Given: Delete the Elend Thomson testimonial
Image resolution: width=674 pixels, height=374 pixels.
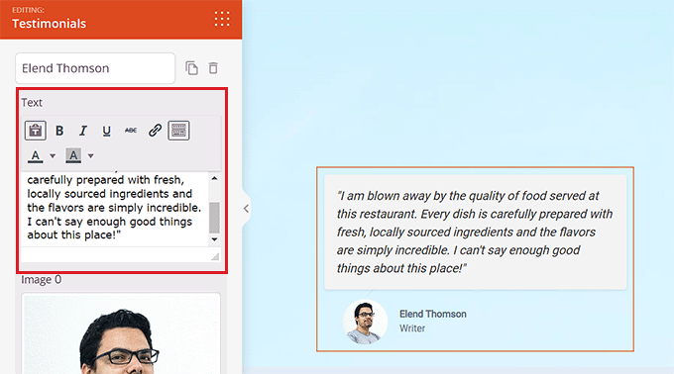Looking at the screenshot, I should pyautogui.click(x=213, y=68).
